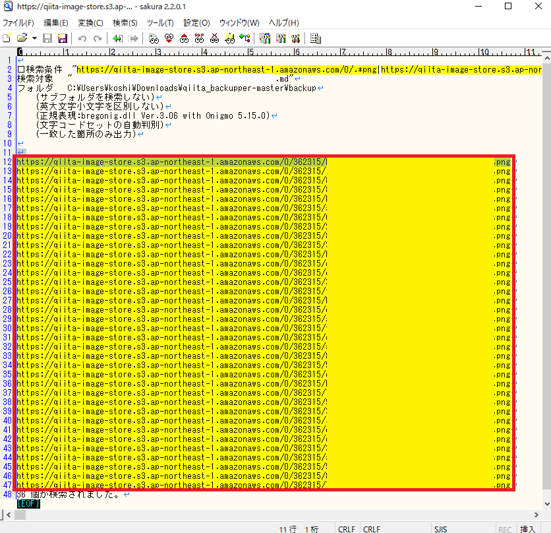Click the last toolbar list icon

point(316,38)
